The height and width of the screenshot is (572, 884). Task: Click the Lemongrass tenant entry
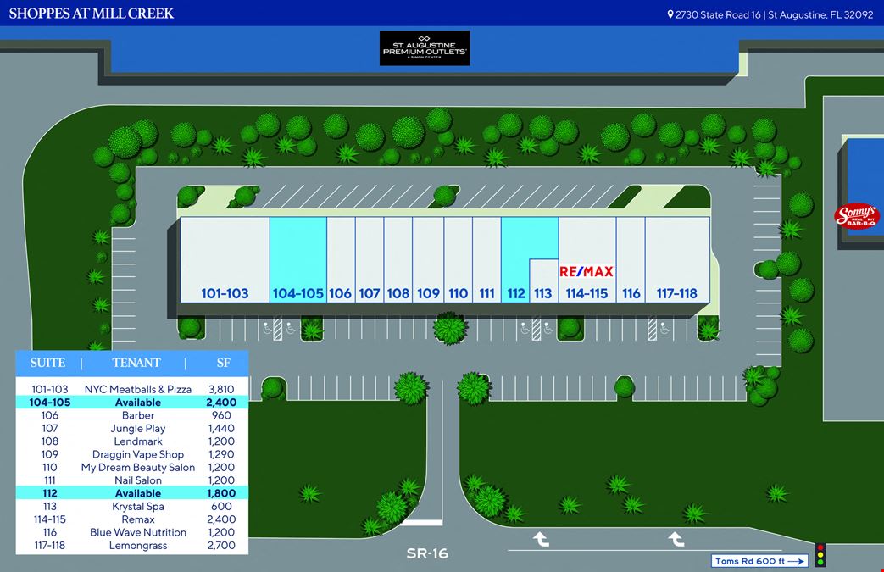[x=138, y=546]
